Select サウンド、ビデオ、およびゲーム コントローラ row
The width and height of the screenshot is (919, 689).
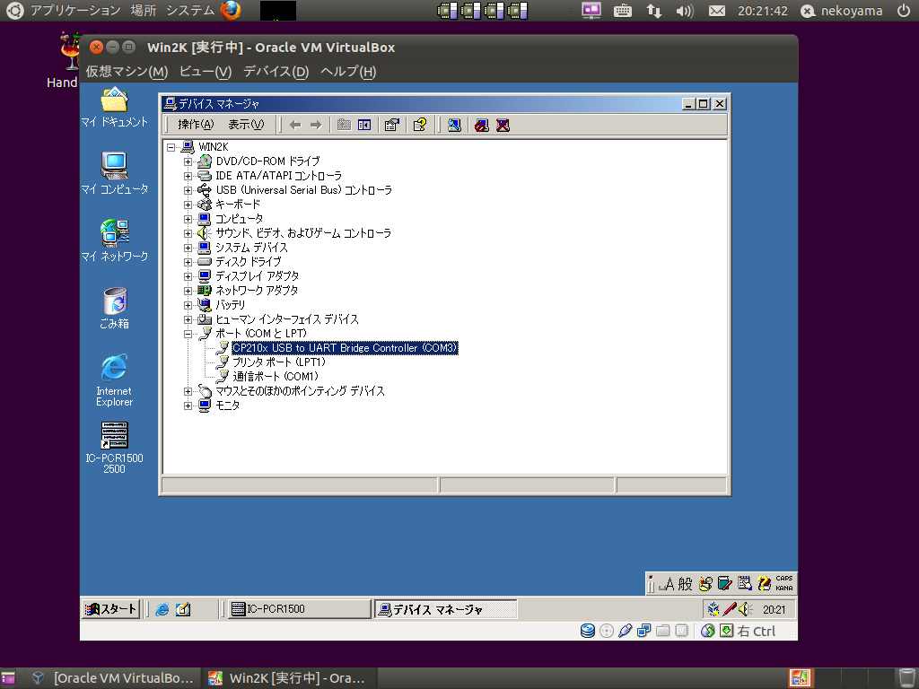pyautogui.click(x=303, y=233)
